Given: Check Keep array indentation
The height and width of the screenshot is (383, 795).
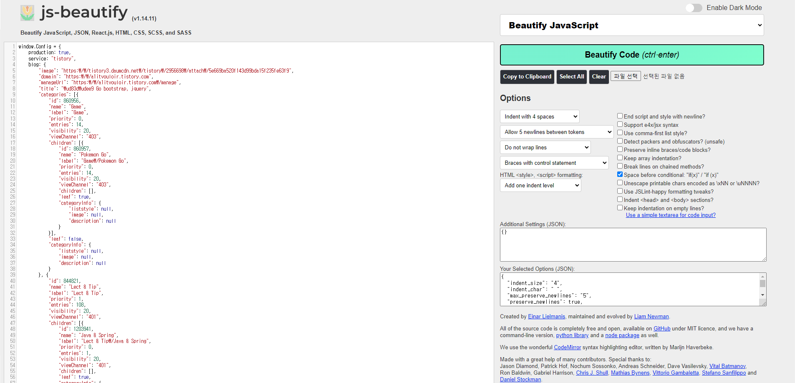Looking at the screenshot, I should point(620,158).
